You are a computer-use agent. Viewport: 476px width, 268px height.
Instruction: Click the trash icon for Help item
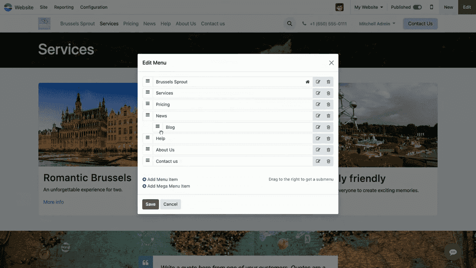(328, 139)
